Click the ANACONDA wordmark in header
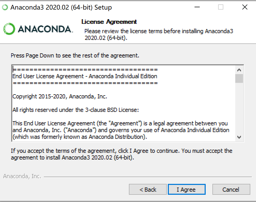 45,29
